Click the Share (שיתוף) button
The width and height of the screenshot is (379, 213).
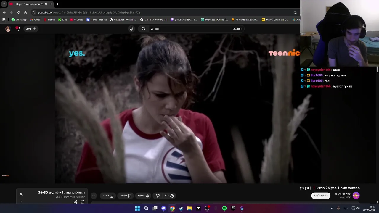(144, 196)
